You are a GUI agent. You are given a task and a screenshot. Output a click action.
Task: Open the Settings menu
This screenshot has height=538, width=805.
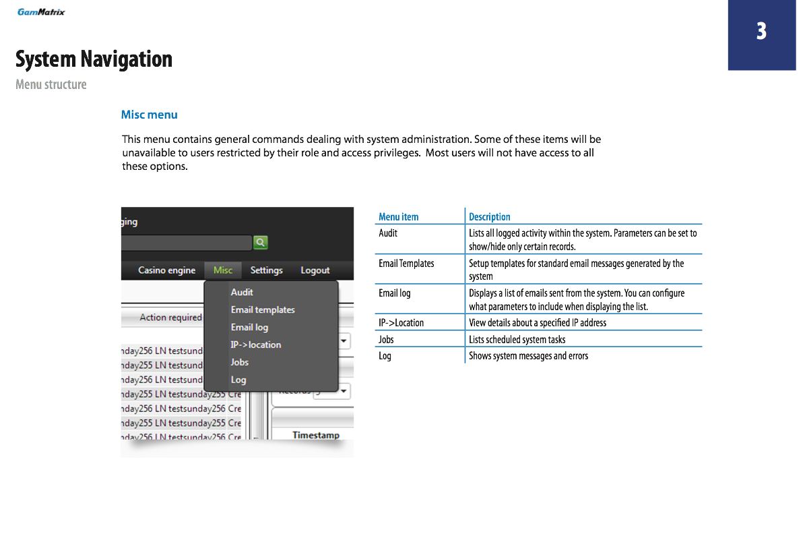pos(266,270)
